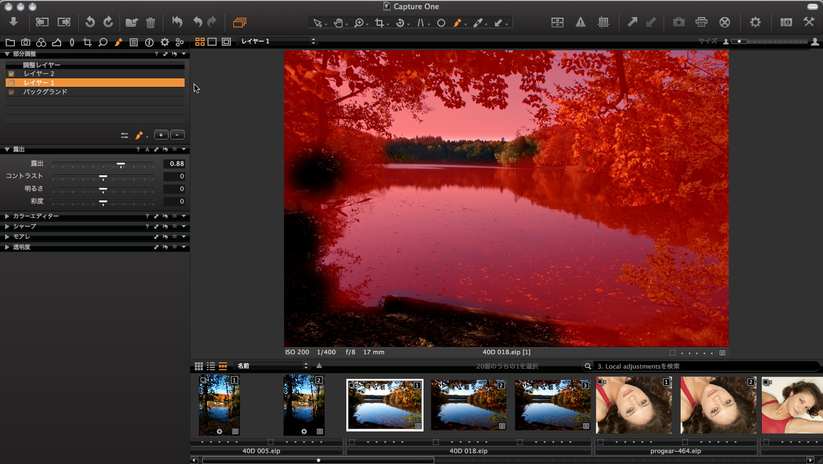Select the Draw Mask brush tool in the cursor toolbar
The width and height of the screenshot is (823, 464).
(458, 22)
